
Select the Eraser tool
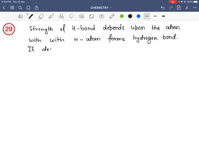41,17
